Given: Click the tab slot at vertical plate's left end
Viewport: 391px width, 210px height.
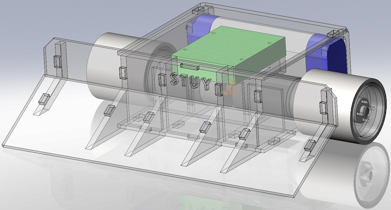Looking at the screenshot, I should [x=58, y=62].
